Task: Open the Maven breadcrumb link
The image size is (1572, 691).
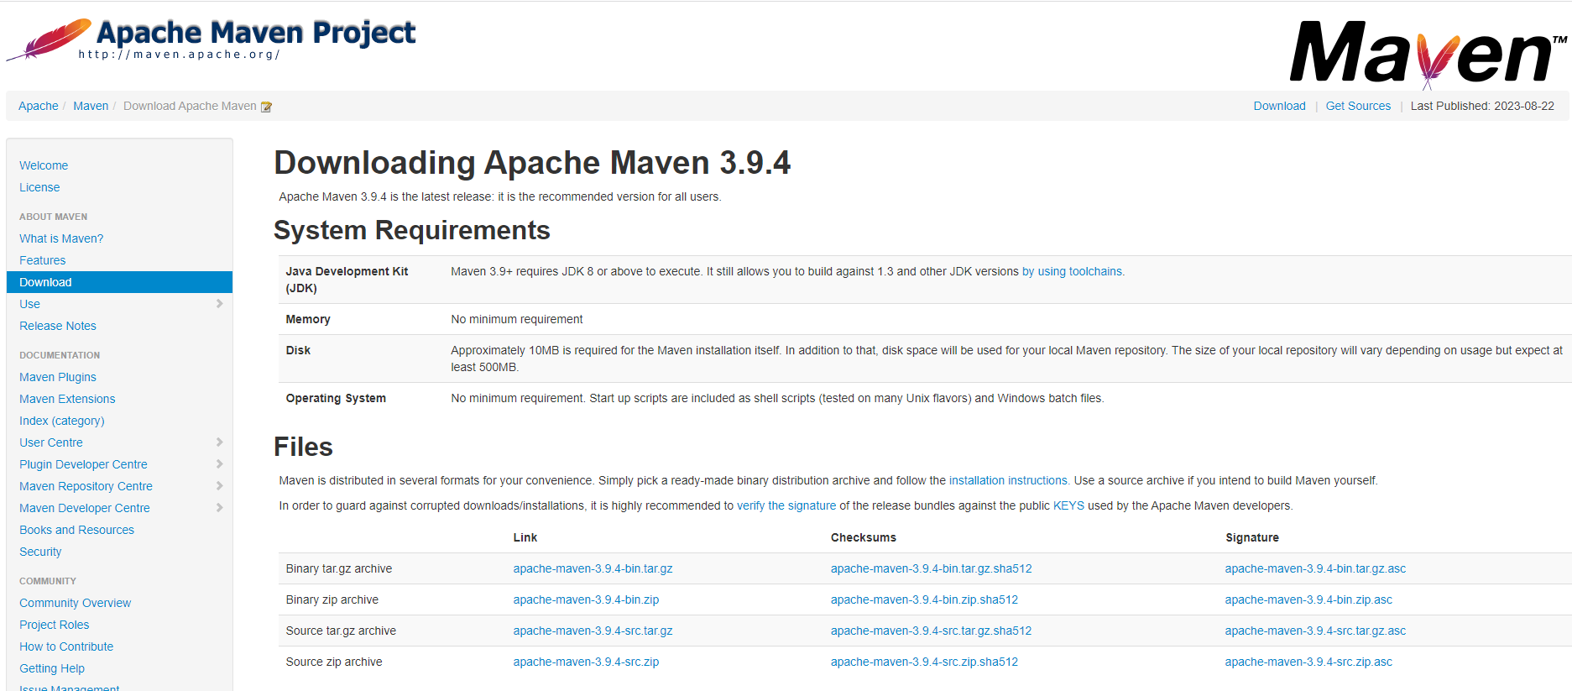Action: point(91,106)
